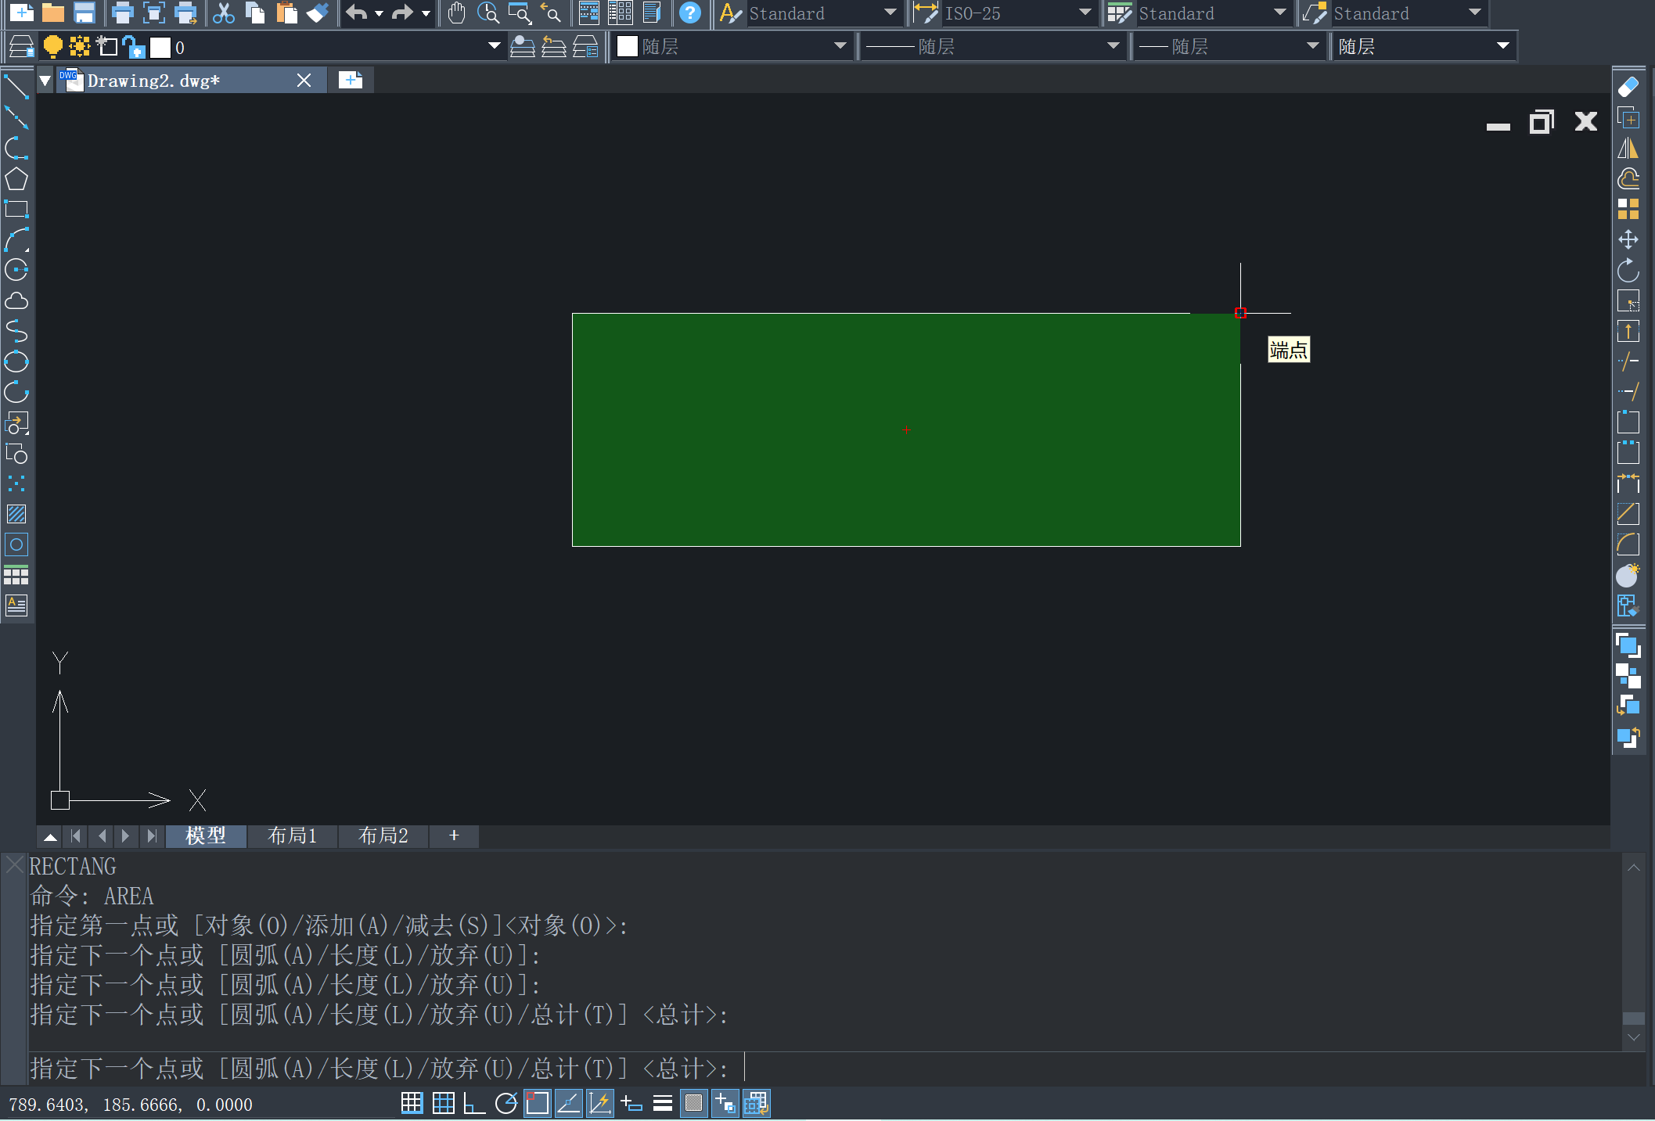Expand the Standard text style dropdown
This screenshot has height=1121, width=1655.
888,14
